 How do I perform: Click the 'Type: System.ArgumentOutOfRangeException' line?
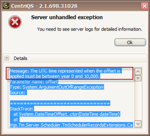(57, 87)
